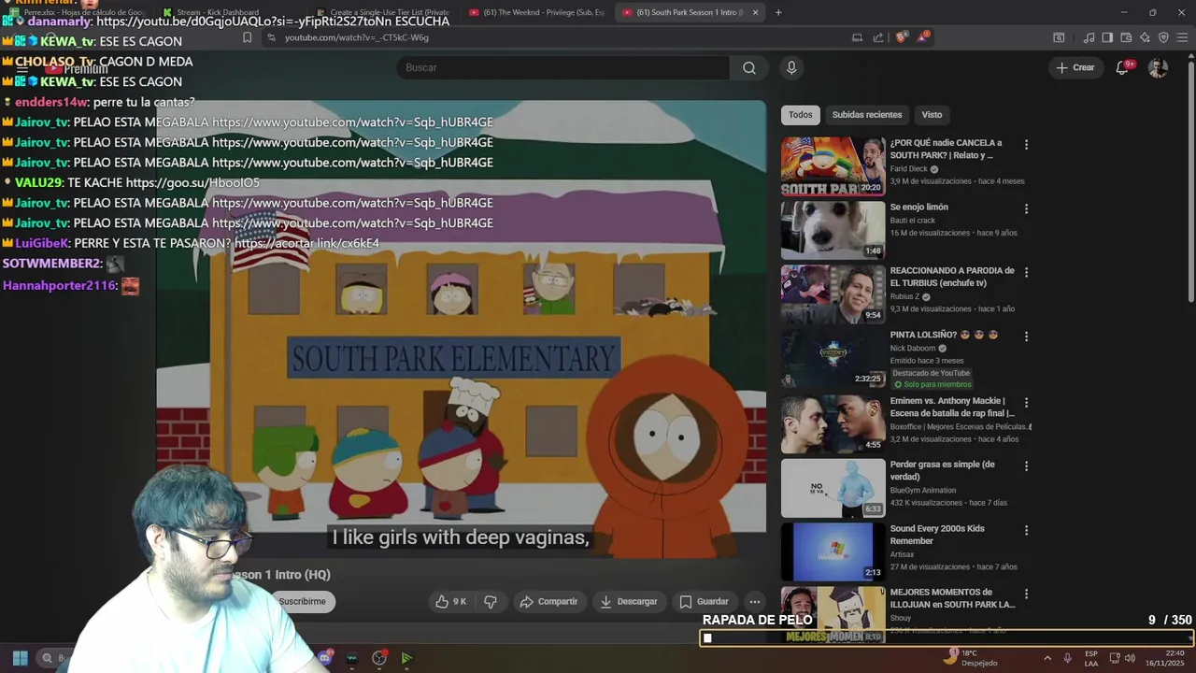Open Eminem vs. Anthony Mackie video title

(x=952, y=407)
